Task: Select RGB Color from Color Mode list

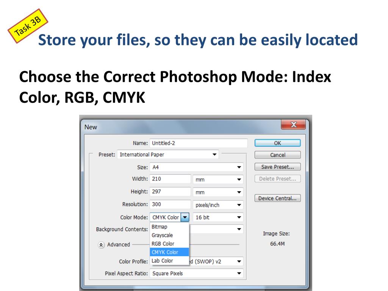Action: [x=169, y=244]
